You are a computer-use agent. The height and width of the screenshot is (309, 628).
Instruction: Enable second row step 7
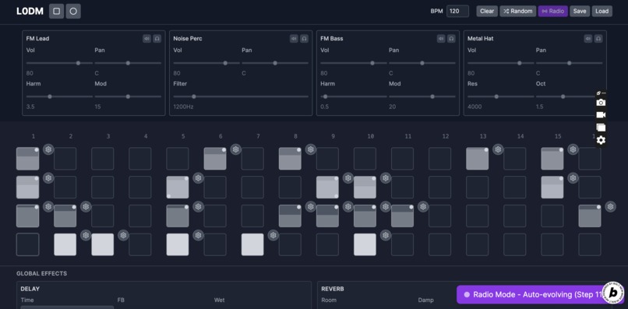(x=252, y=188)
